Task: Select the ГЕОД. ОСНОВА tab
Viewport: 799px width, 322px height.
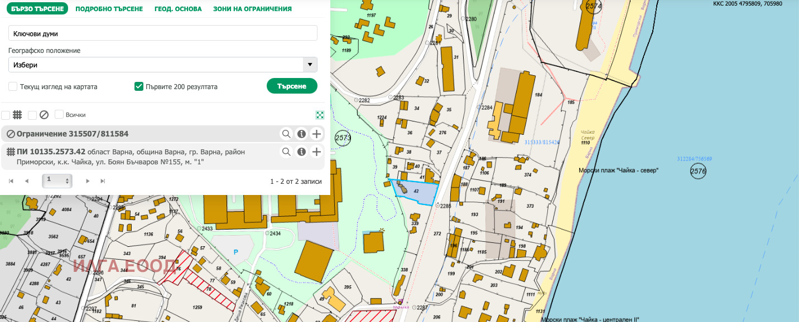Action: pos(178,9)
